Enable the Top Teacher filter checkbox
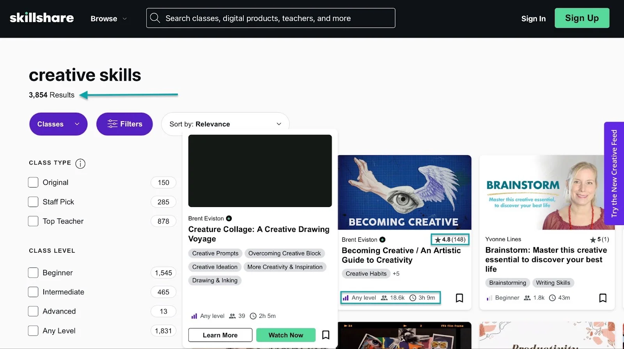 33,221
